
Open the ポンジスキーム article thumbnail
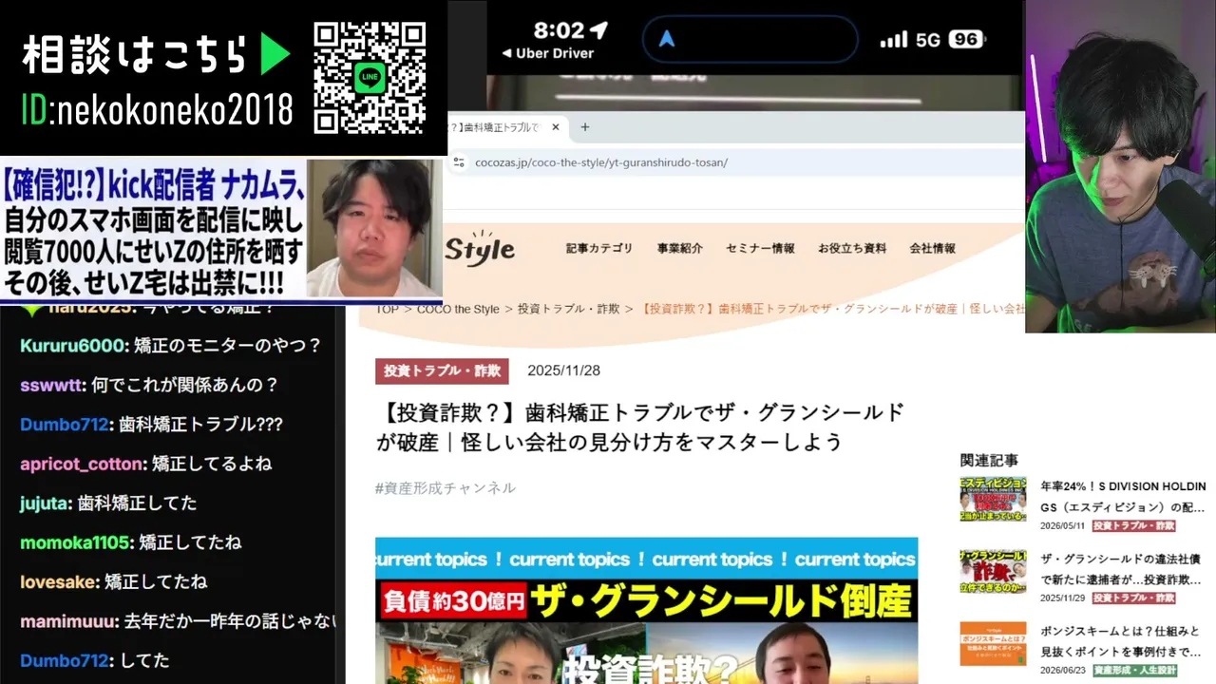pyautogui.click(x=993, y=644)
